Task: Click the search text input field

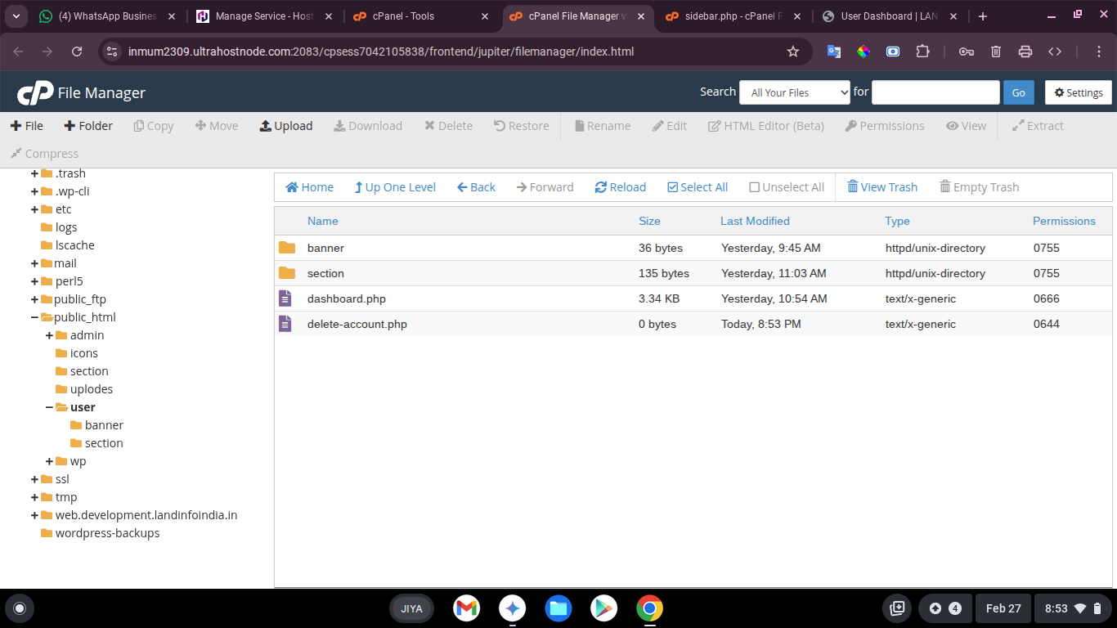Action: pos(935,92)
